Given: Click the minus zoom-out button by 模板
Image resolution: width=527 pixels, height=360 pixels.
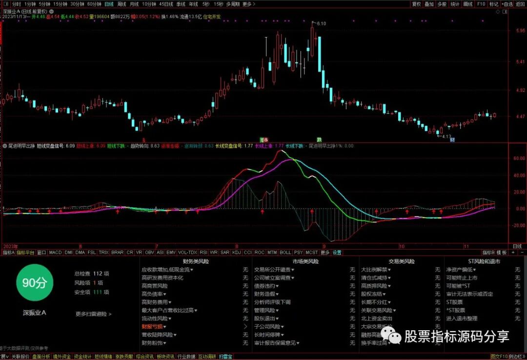Looking at the screenshot, I should point(522,253).
